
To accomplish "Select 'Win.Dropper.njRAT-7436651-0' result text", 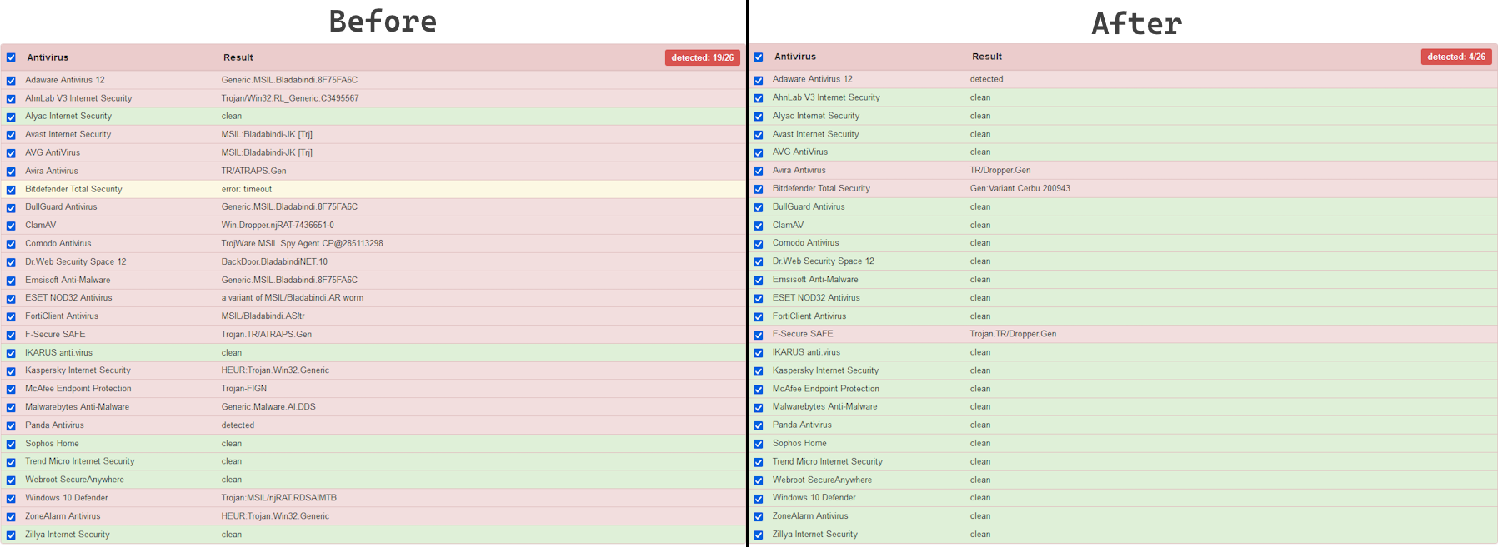I will click(x=278, y=225).
